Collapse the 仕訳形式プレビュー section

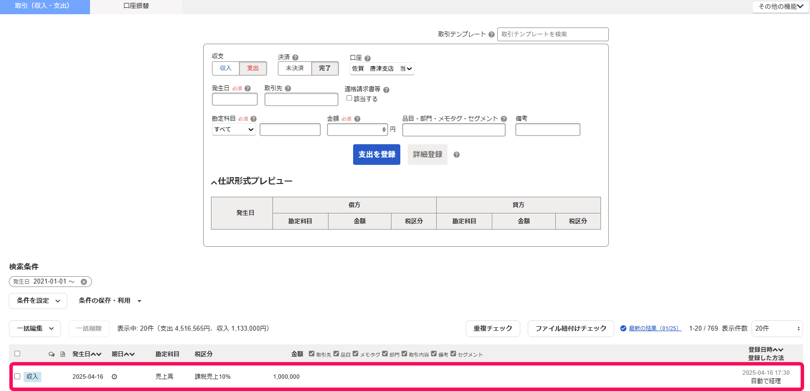pyautogui.click(x=252, y=181)
